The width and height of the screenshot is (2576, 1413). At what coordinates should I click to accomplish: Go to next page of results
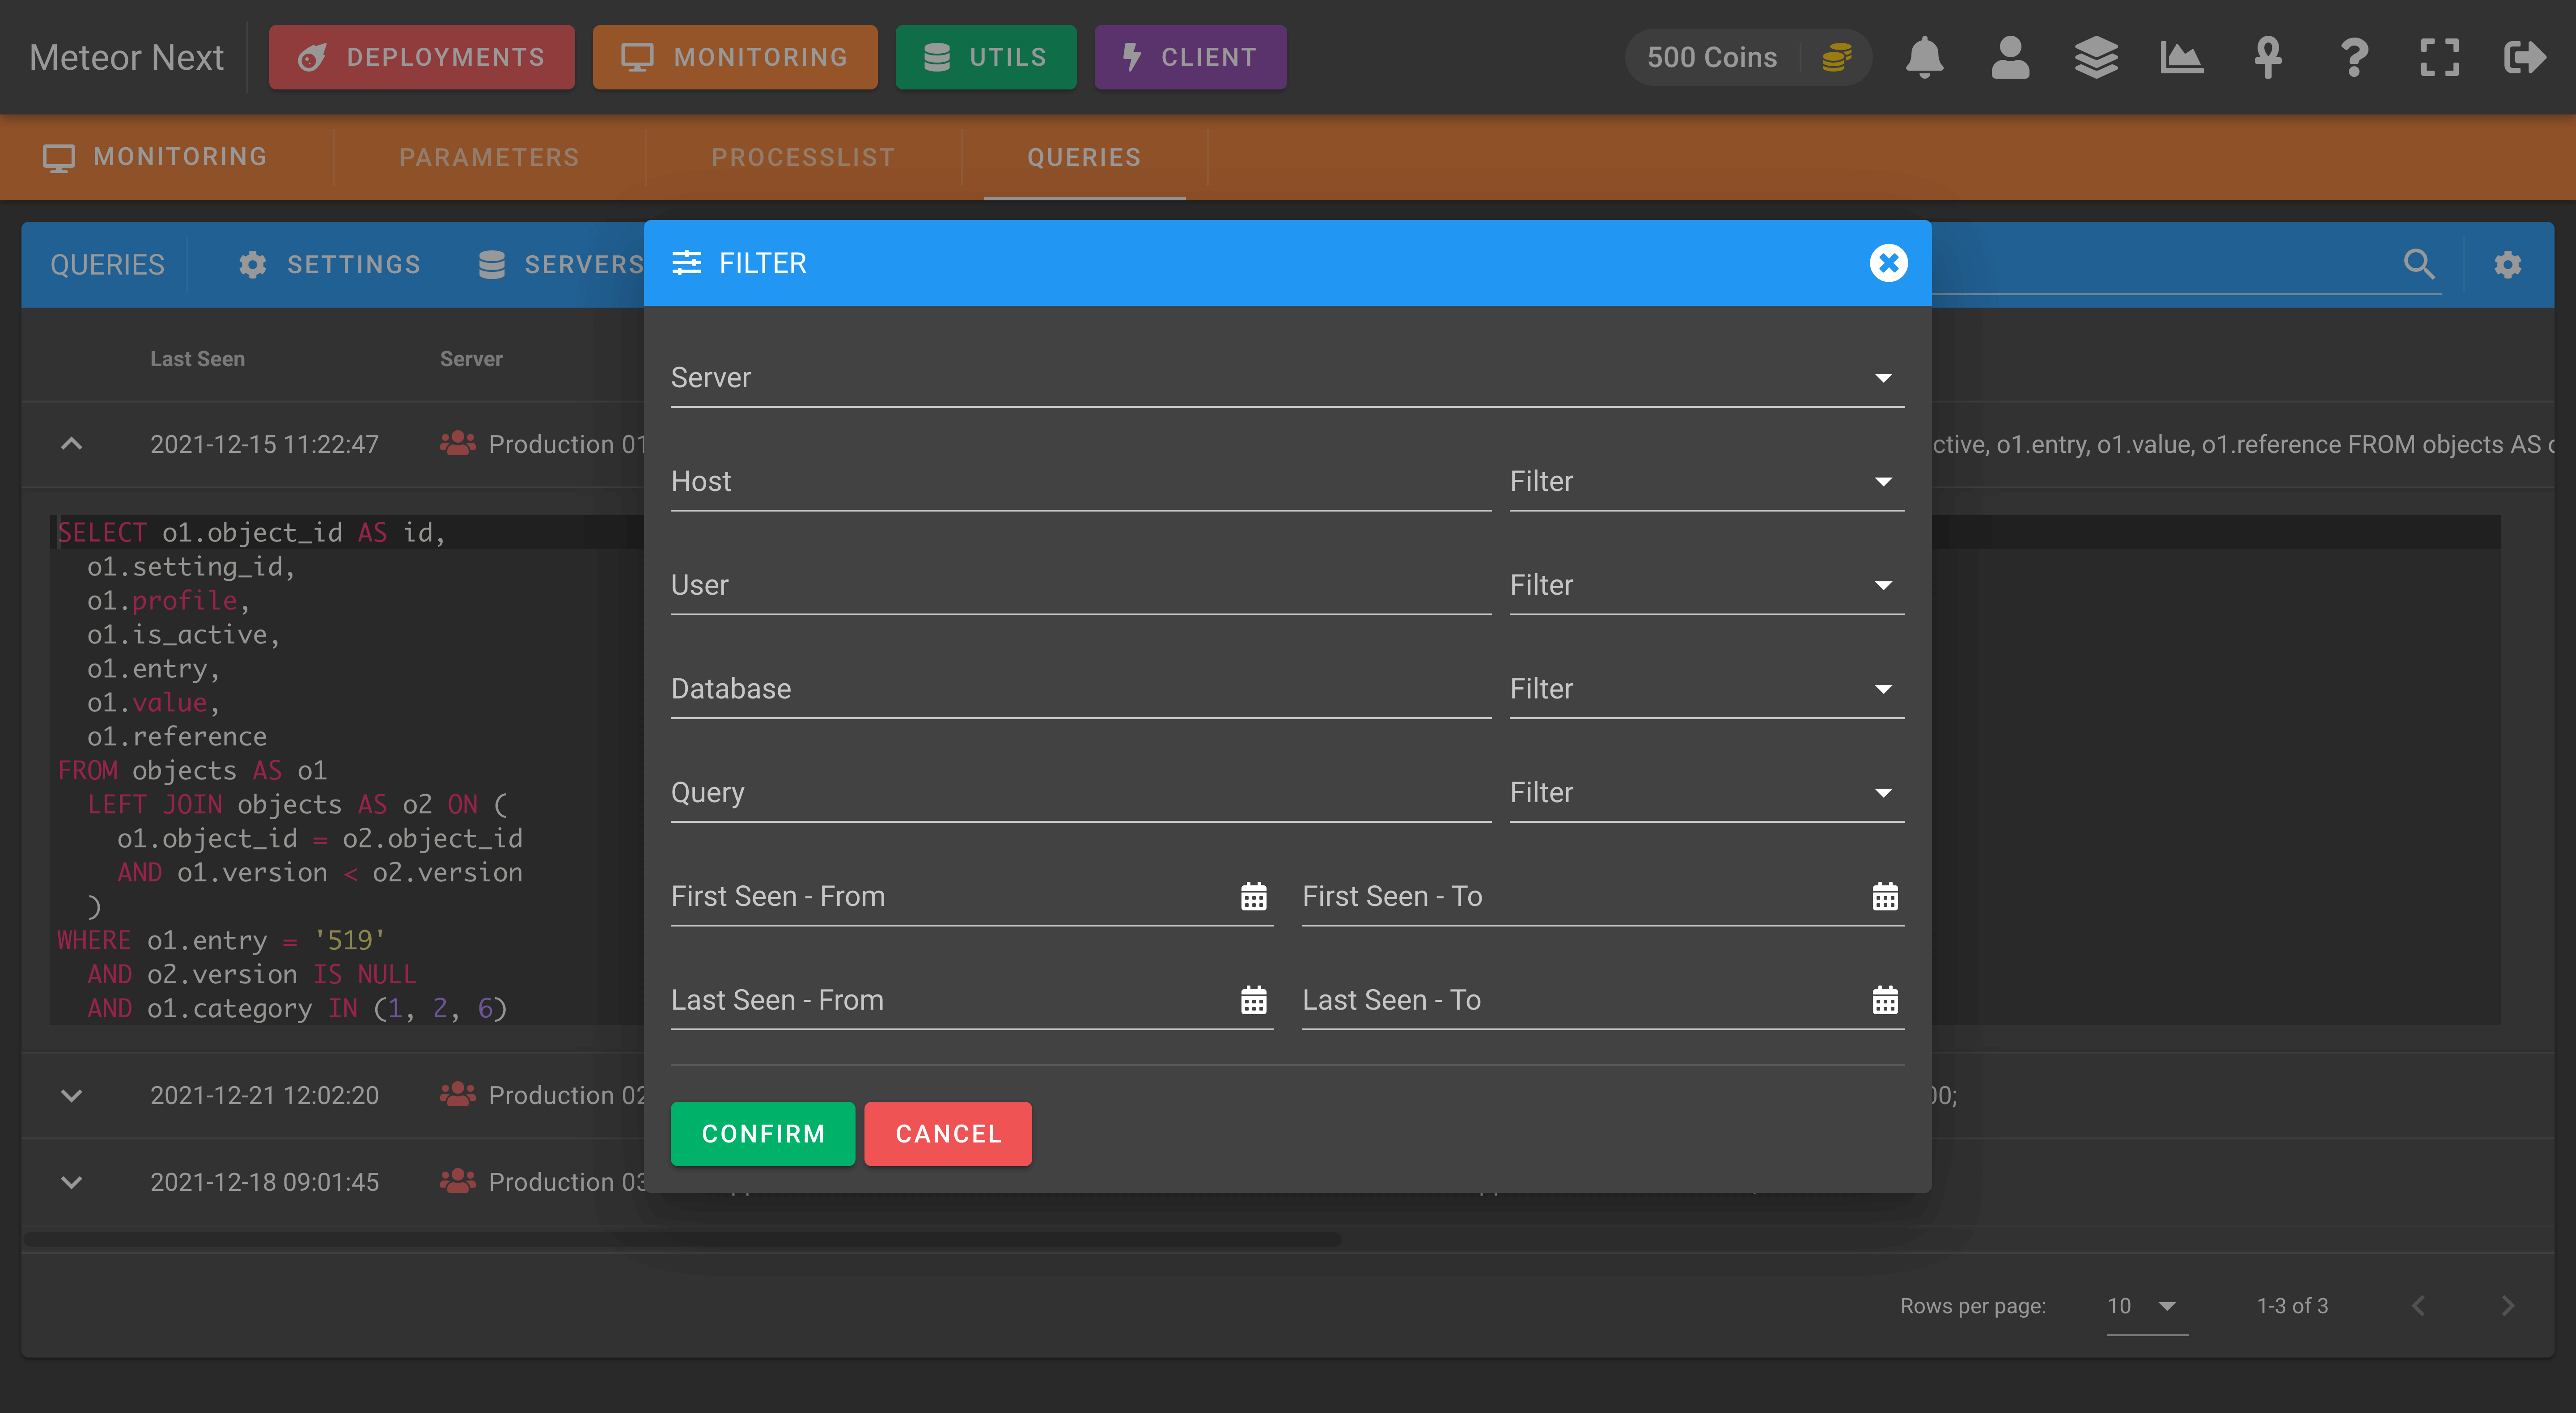(2507, 1306)
